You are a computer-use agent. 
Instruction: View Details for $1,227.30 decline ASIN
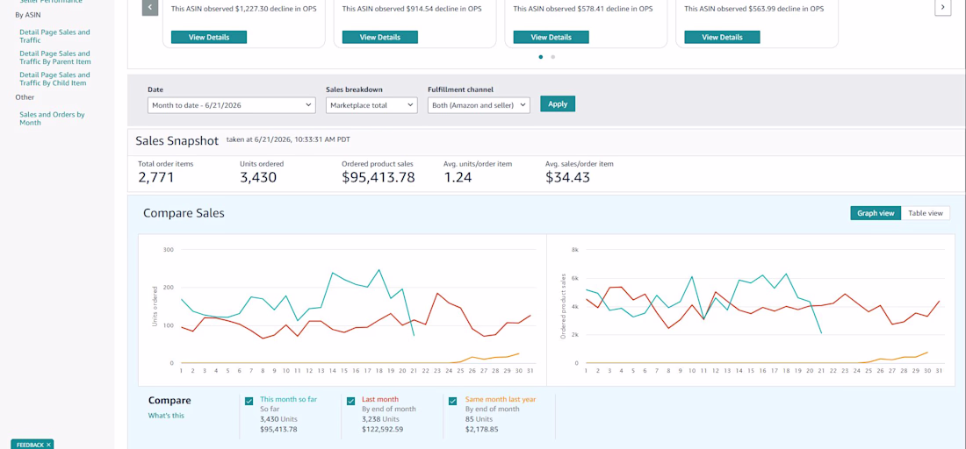[x=209, y=37]
